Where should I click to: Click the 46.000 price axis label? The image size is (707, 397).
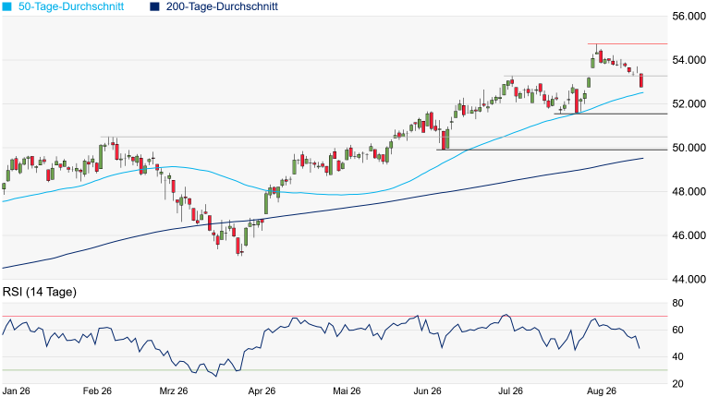[x=689, y=235]
